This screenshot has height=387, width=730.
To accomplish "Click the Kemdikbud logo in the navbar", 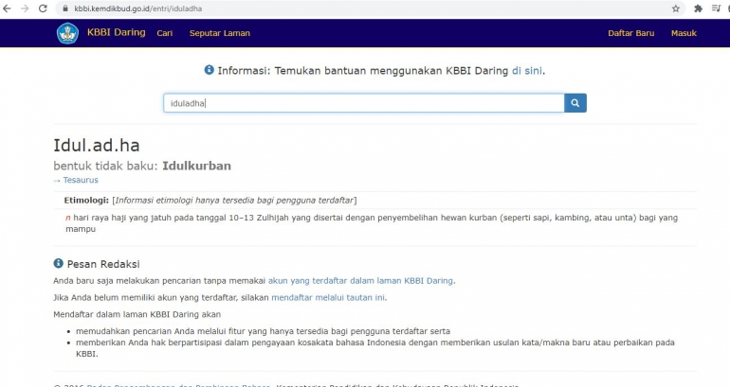I will pyautogui.click(x=67, y=33).
